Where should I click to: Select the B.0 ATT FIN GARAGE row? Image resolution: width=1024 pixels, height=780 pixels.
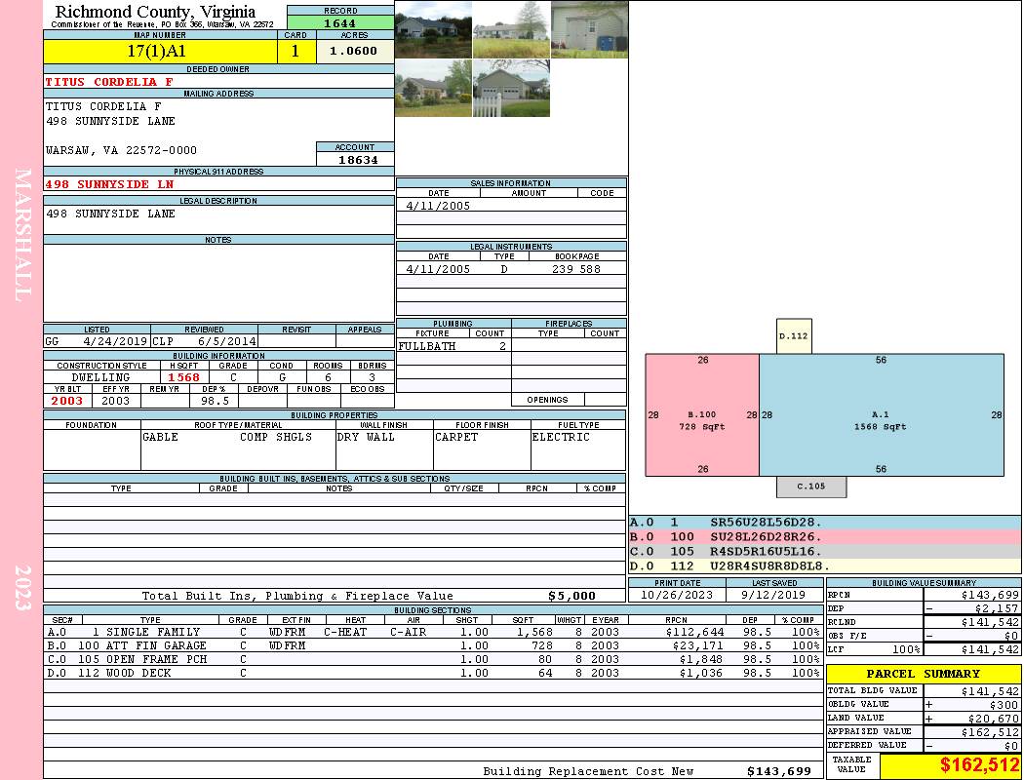pos(432,645)
